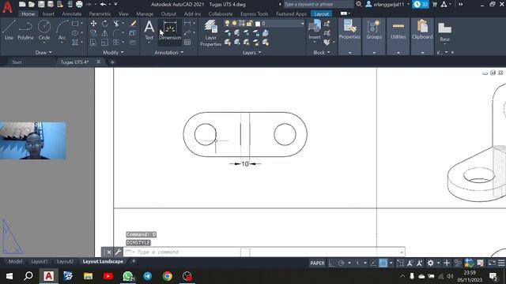Expand the Layers panel

point(251,53)
